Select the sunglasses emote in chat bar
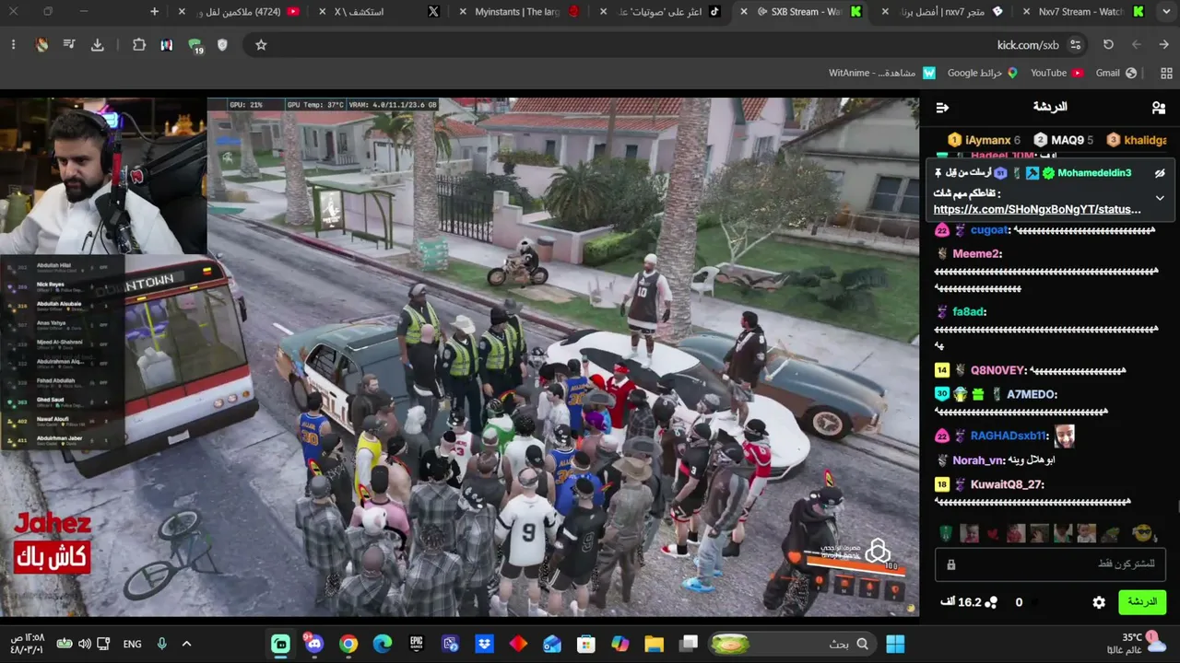This screenshot has width=1180, height=663. pos(1143,533)
